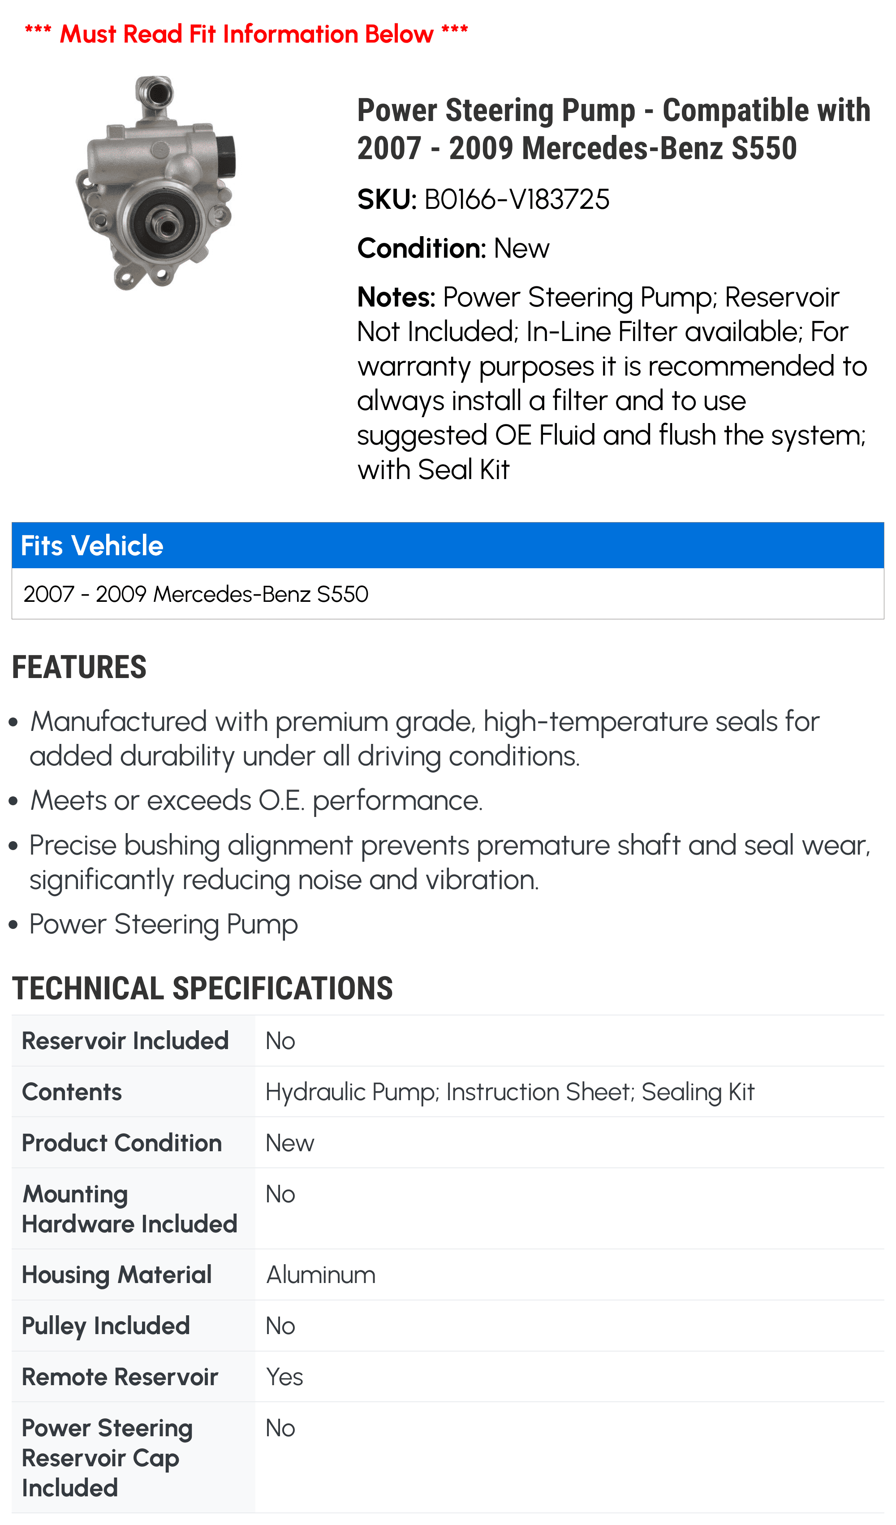The width and height of the screenshot is (896, 1525).
Task: Click the blue Fits Vehicle header bar
Action: click(x=448, y=545)
